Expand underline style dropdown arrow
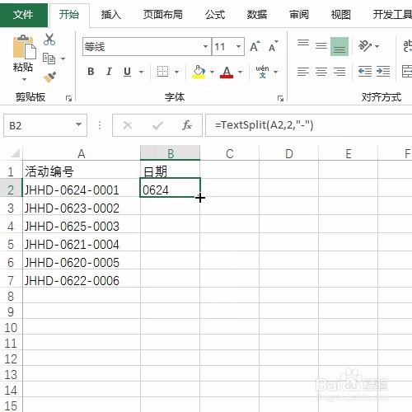The width and height of the screenshot is (412, 412). [x=141, y=72]
